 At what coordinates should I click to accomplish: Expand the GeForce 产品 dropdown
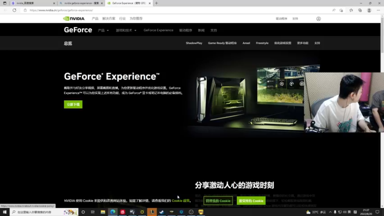pyautogui.click(x=103, y=30)
